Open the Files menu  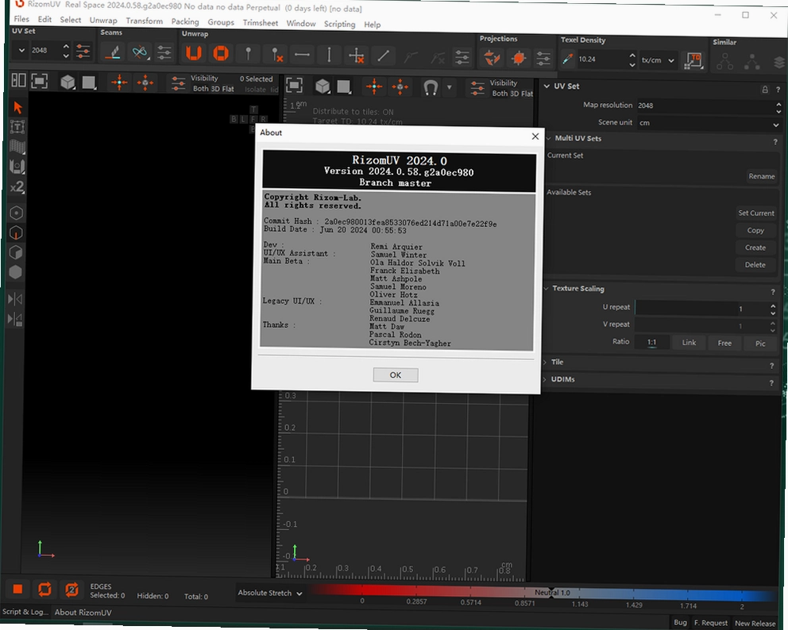tap(21, 19)
